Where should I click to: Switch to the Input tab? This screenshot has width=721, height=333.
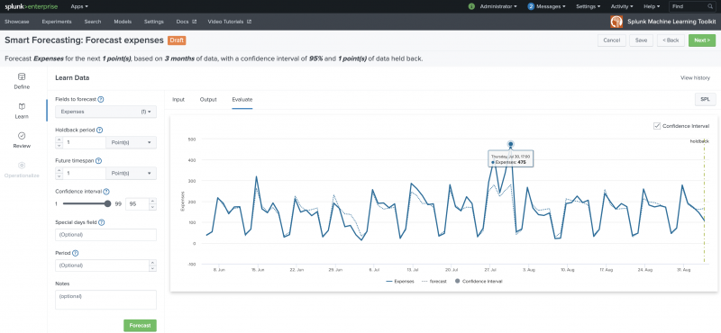(178, 99)
